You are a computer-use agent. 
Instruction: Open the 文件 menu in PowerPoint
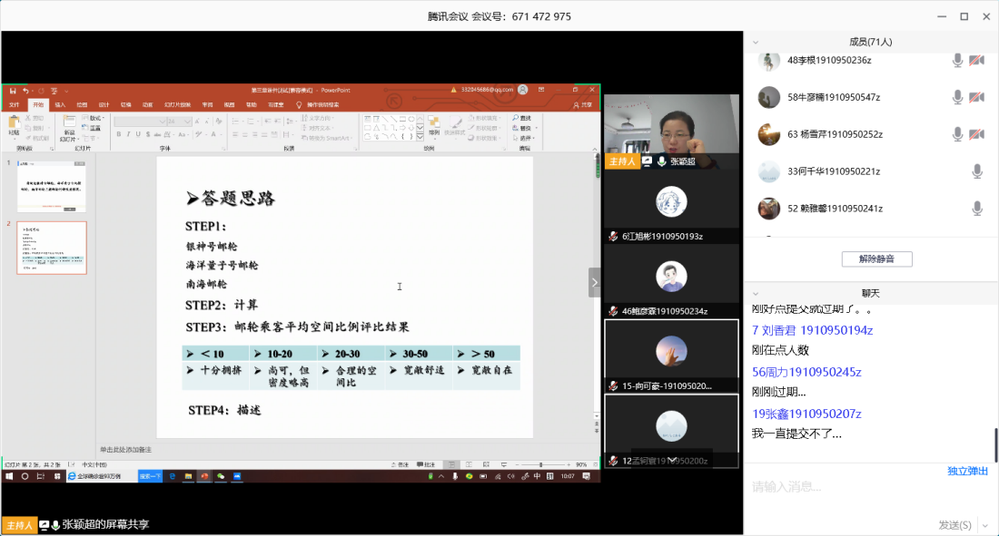click(x=14, y=104)
